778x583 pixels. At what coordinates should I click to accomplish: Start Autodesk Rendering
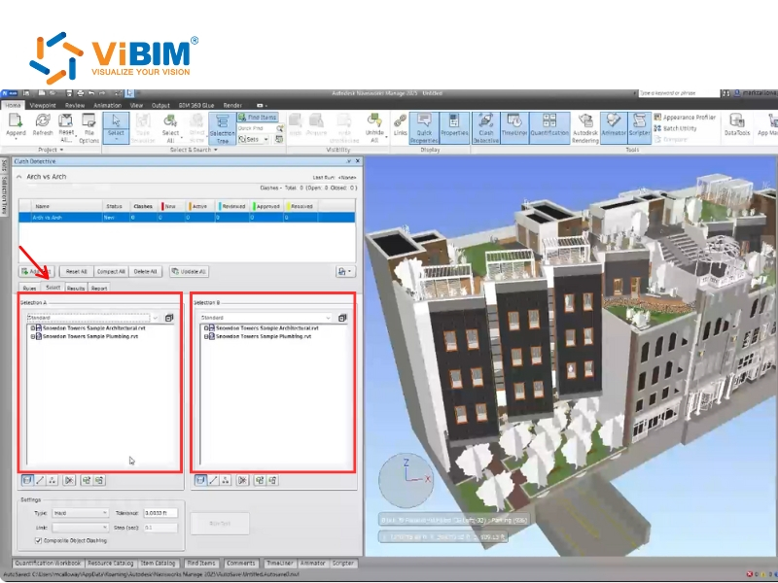[x=585, y=123]
